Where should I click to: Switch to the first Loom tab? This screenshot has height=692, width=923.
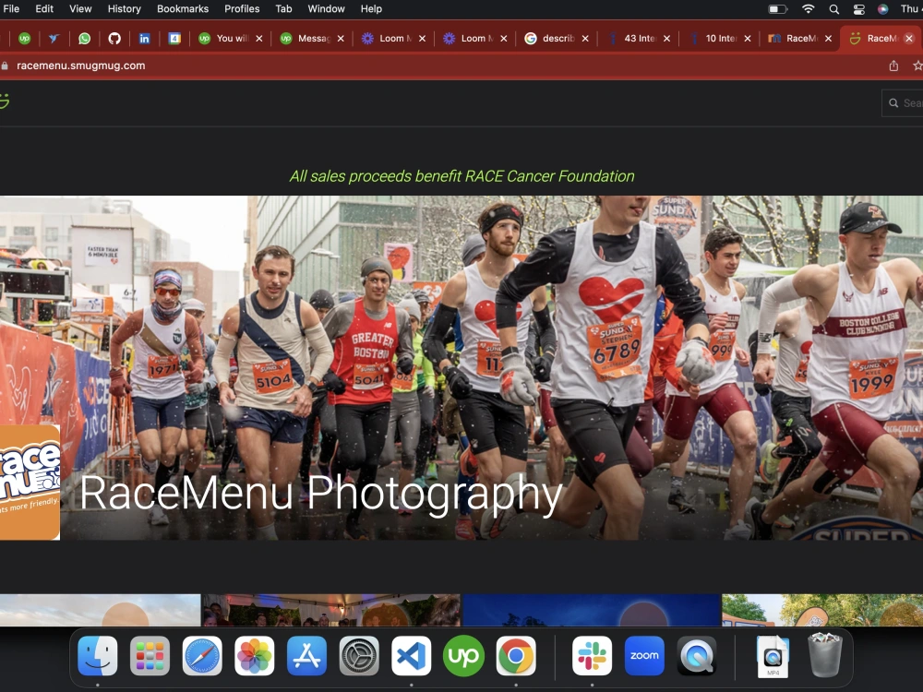392,38
